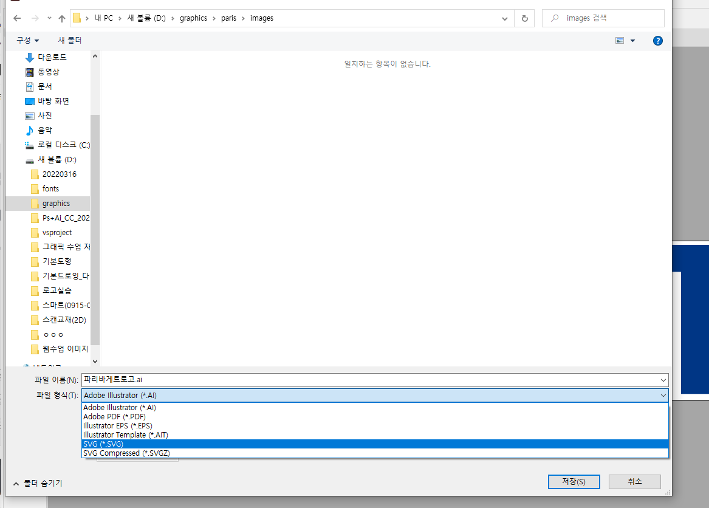Click the images search field
The width and height of the screenshot is (709, 508).
click(603, 18)
